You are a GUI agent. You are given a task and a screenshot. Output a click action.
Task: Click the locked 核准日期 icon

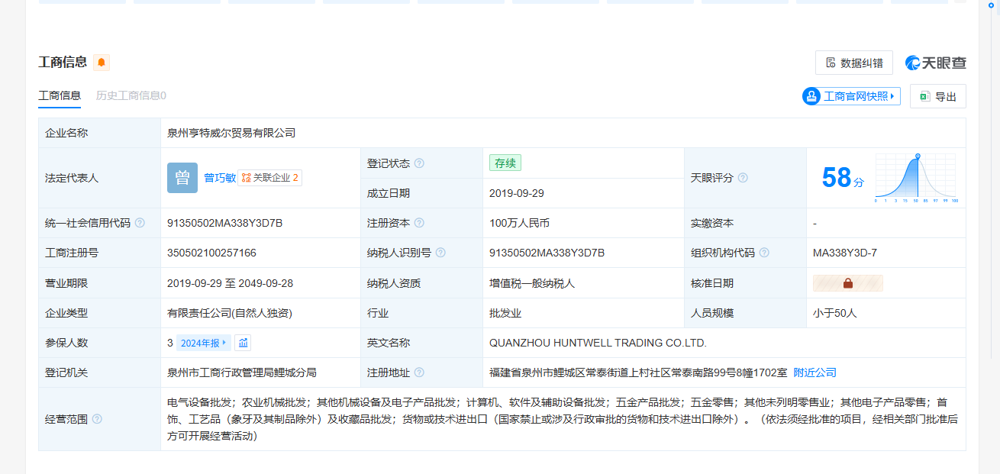847,283
